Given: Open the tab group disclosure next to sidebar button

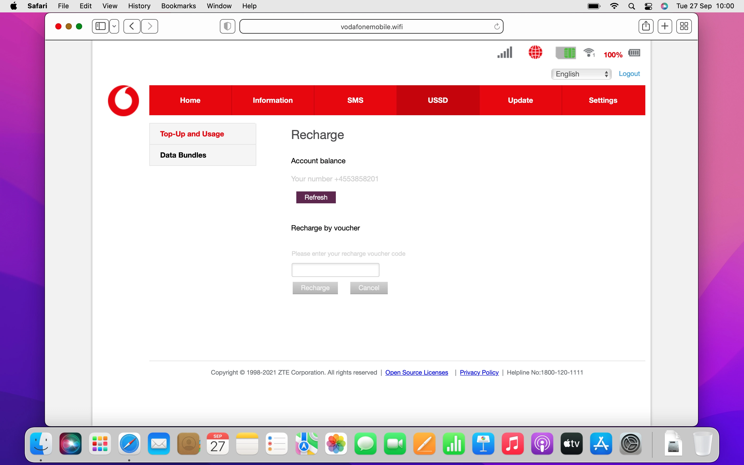Looking at the screenshot, I should tap(114, 26).
